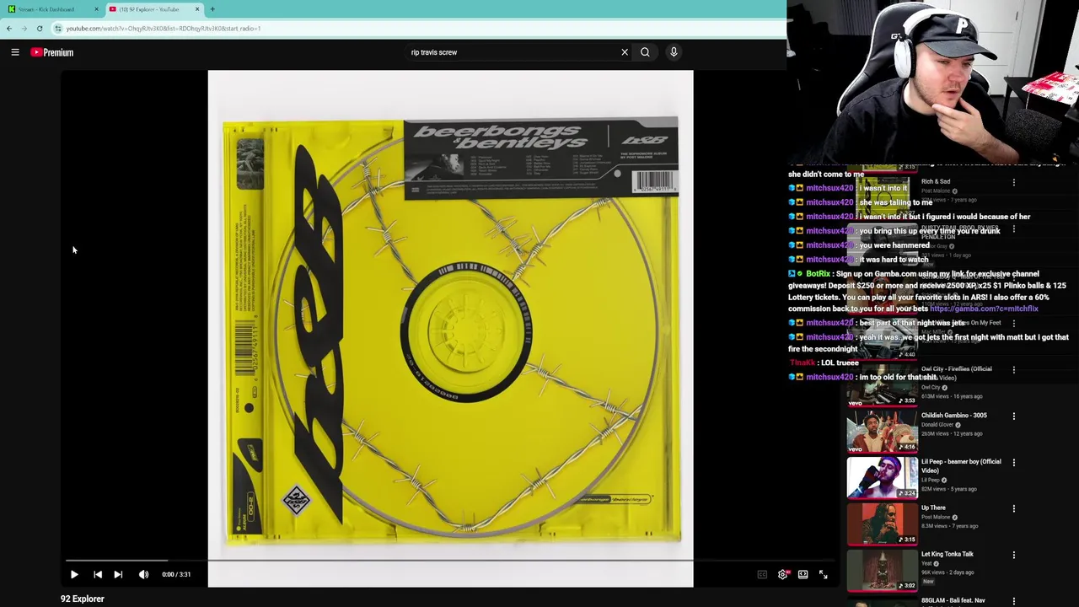The width and height of the screenshot is (1079, 607).
Task: Clear the search query with X
Action: click(625, 52)
